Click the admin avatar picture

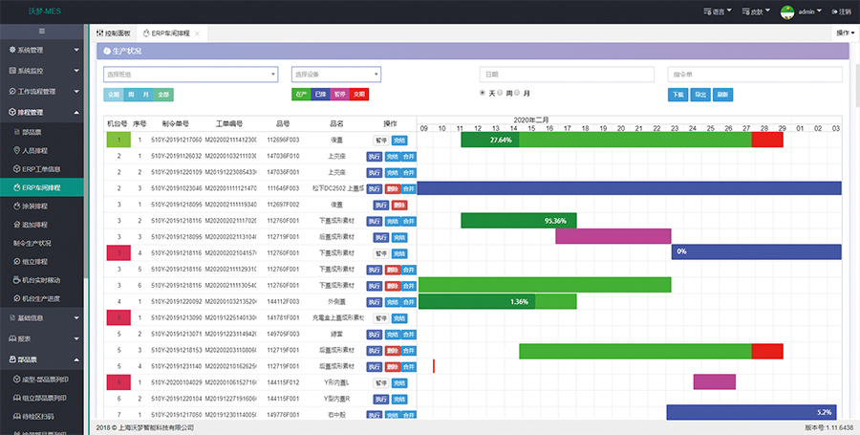(787, 11)
